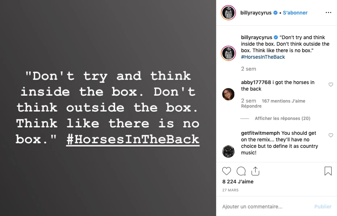Open the comment bubble icon
The width and height of the screenshot is (337, 216).
point(241,171)
